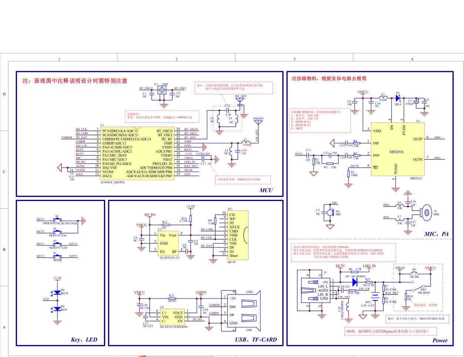The height and width of the screenshot is (357, 464).
Task: Select the U1 AC6965E_QSOP24 chip body
Action: (x=137, y=153)
